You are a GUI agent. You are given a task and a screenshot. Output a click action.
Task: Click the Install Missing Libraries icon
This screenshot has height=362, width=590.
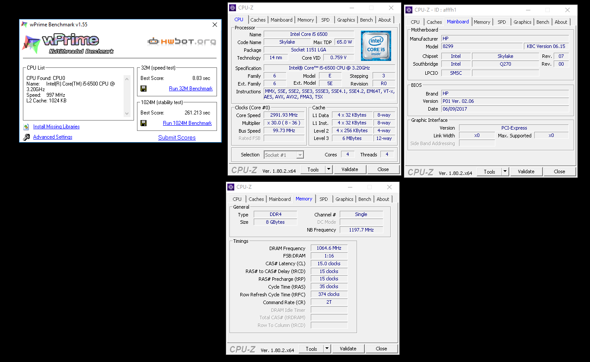coord(26,127)
